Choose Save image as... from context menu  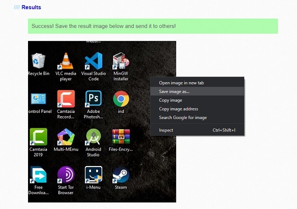click(x=197, y=91)
